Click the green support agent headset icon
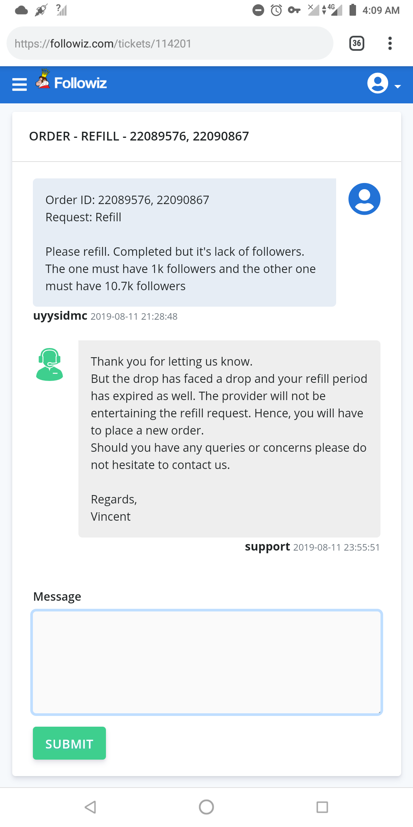This screenshot has width=413, height=827. 49,364
